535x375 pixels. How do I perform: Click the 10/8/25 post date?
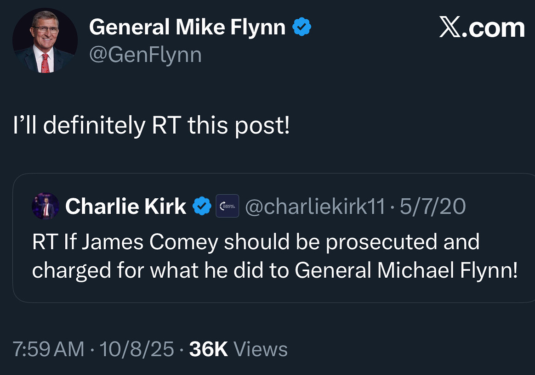[x=137, y=349]
